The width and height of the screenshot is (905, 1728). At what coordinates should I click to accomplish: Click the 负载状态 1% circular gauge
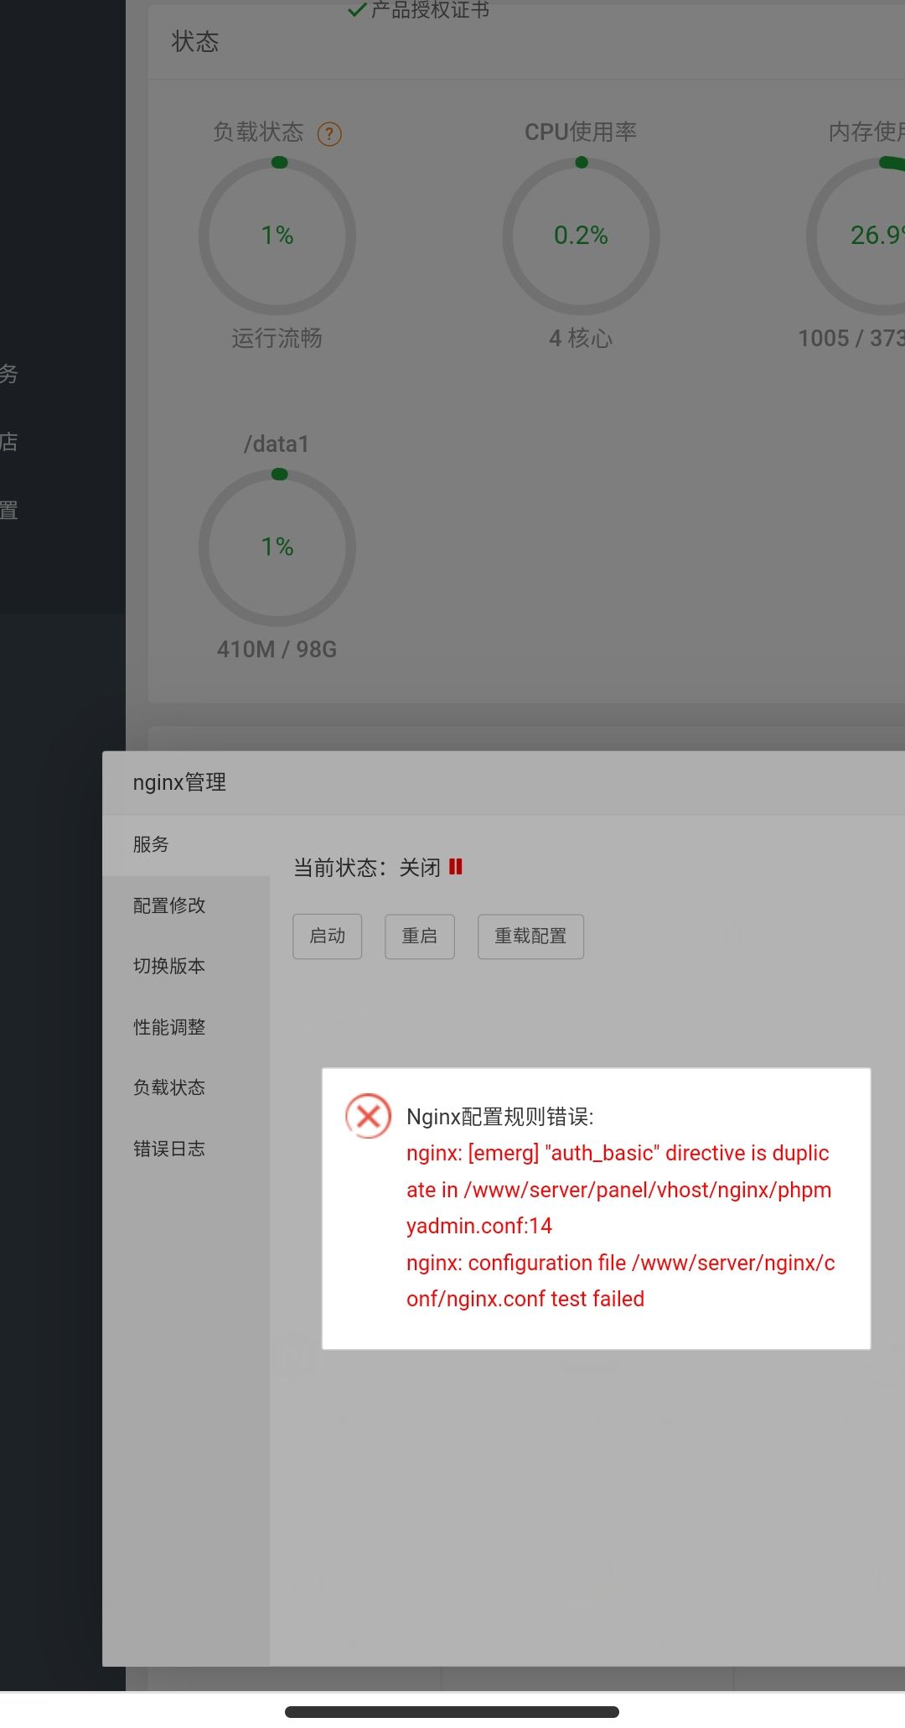277,236
